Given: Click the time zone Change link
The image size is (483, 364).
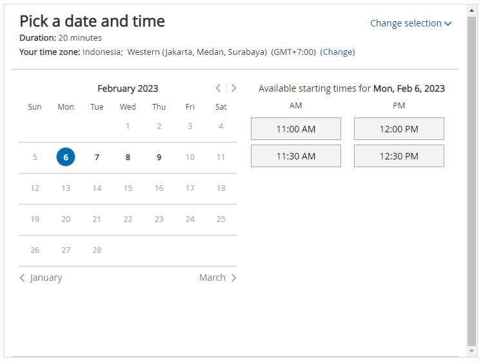Looking at the screenshot, I should click(337, 52).
